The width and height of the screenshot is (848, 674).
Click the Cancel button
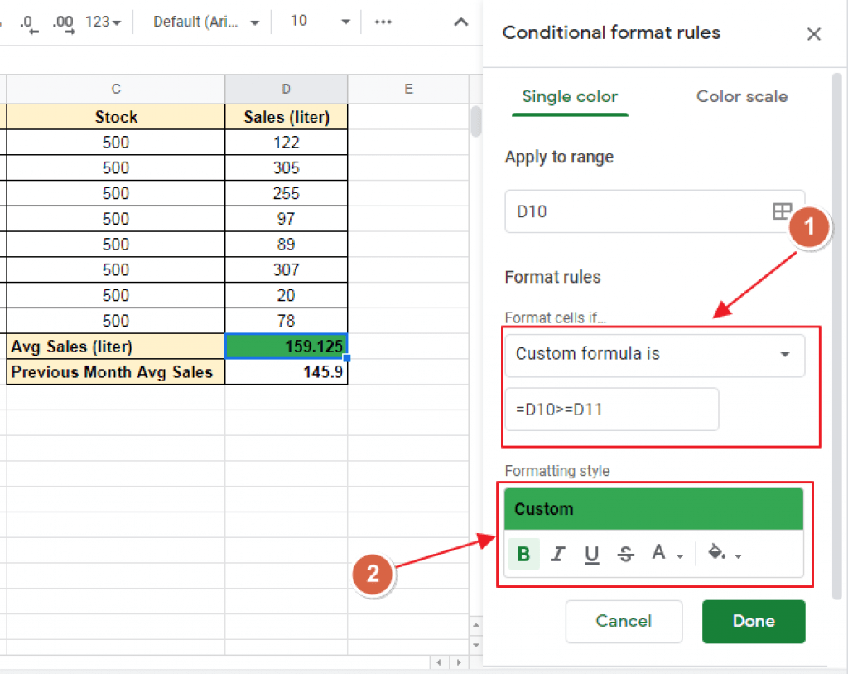(624, 621)
